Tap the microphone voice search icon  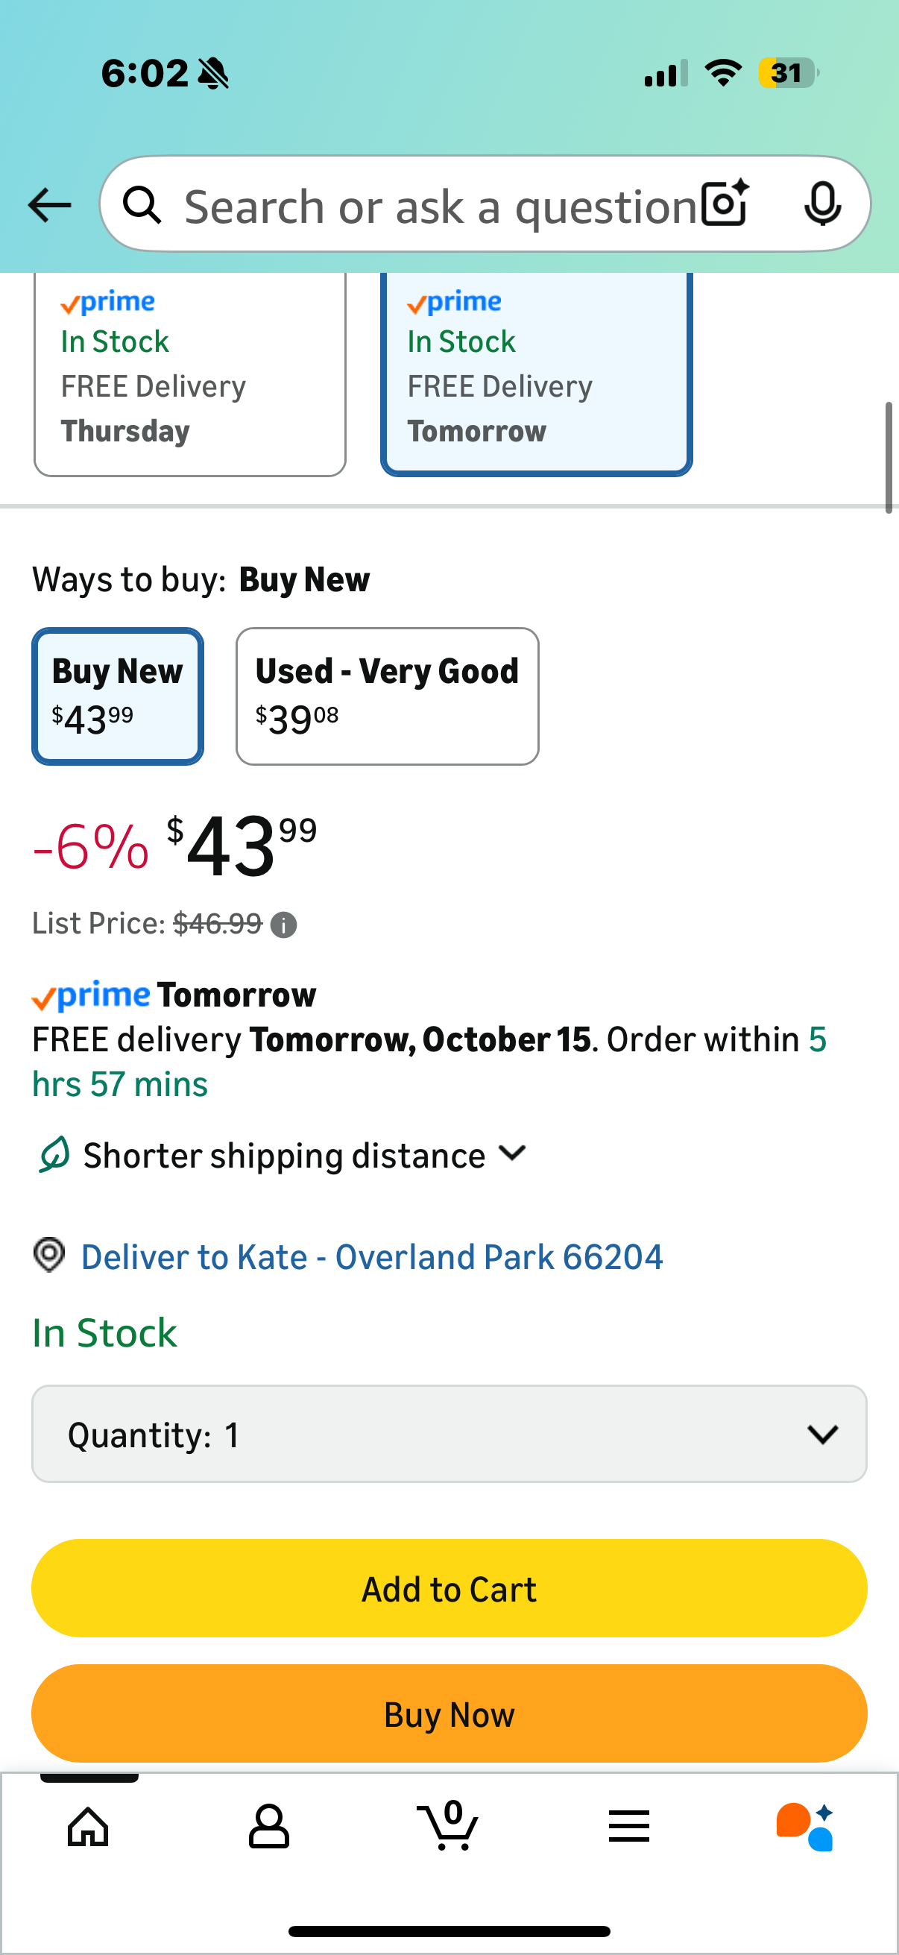(821, 204)
